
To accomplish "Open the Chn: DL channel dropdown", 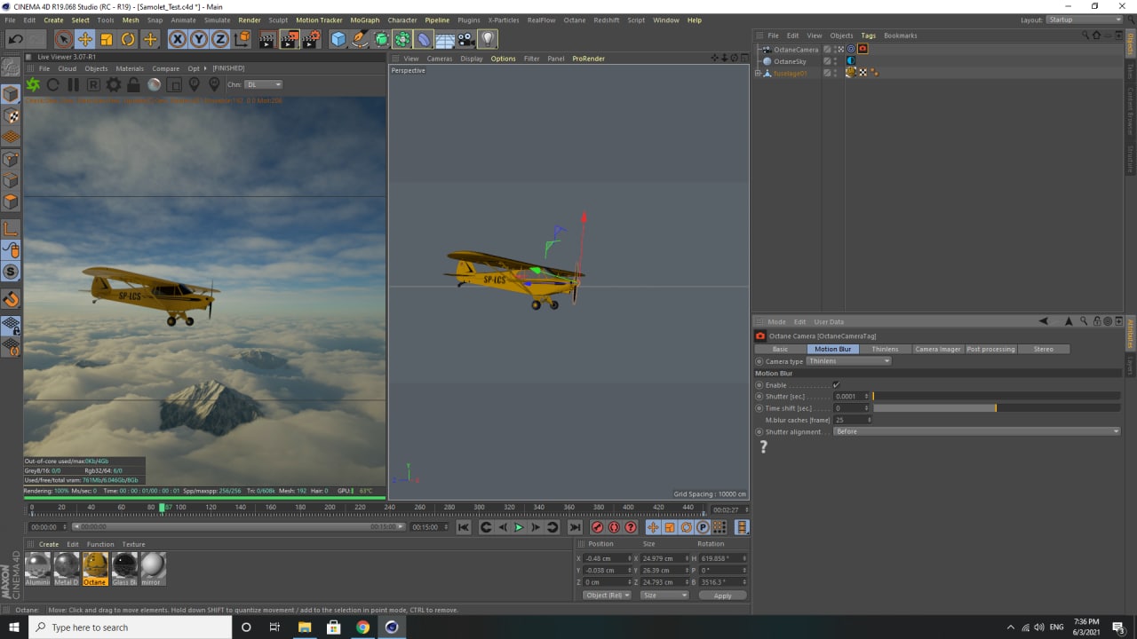I will click(264, 85).
